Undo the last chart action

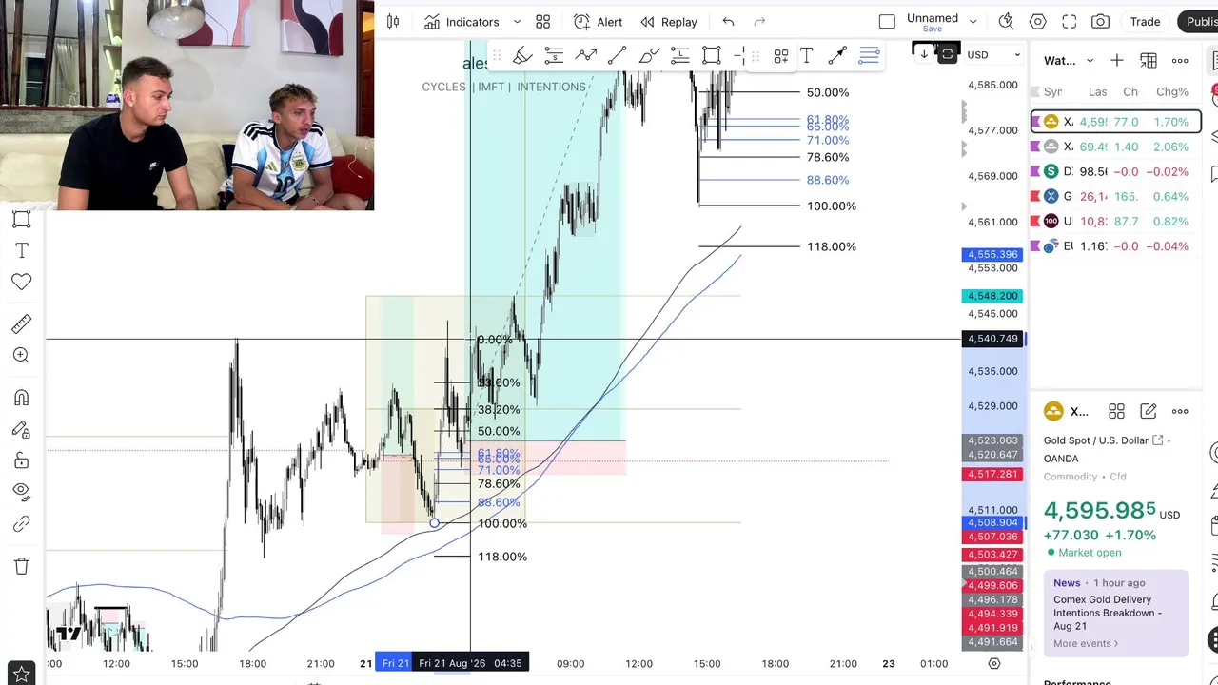coord(728,22)
